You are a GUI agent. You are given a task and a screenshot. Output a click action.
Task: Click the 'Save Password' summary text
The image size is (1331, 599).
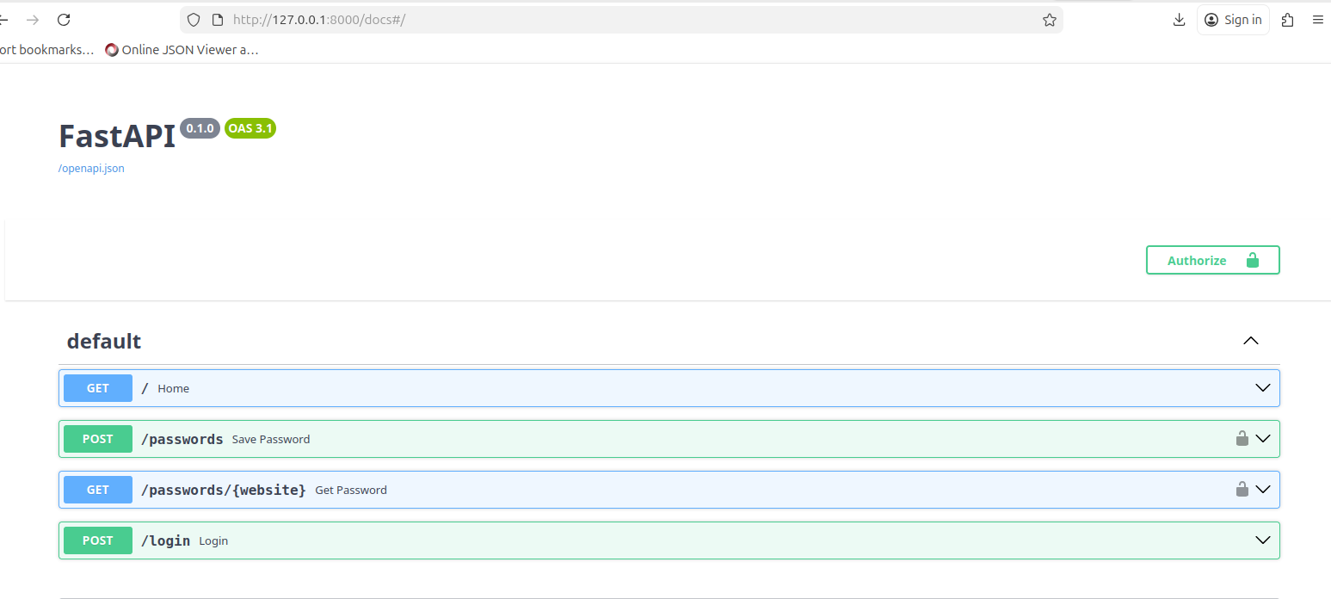[x=271, y=439]
